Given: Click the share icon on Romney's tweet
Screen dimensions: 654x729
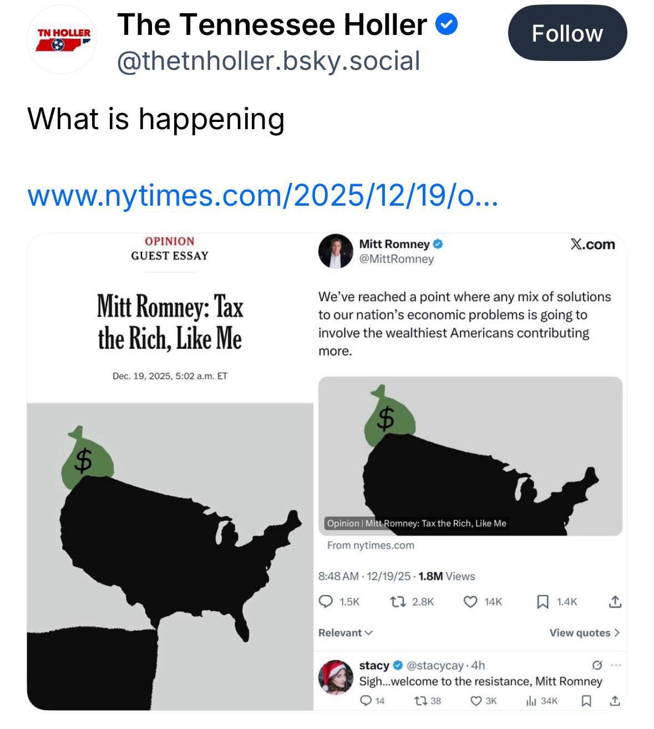Looking at the screenshot, I should tap(615, 601).
